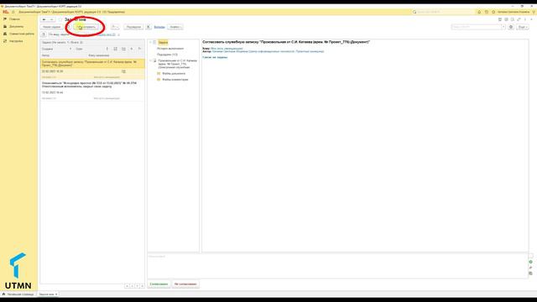Click the icon in the highlighted task row
Image resolution: width=537 pixels, height=302 pixels.
tap(123, 71)
